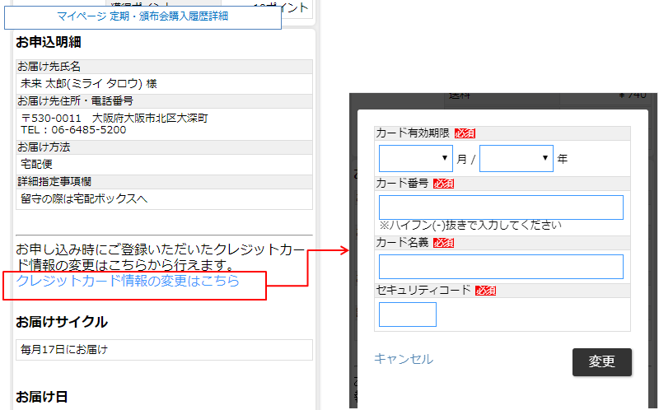Image resolution: width=659 pixels, height=410 pixels.
Task: Click the お届け先住所・電話番号 label row
Action: pos(164,100)
